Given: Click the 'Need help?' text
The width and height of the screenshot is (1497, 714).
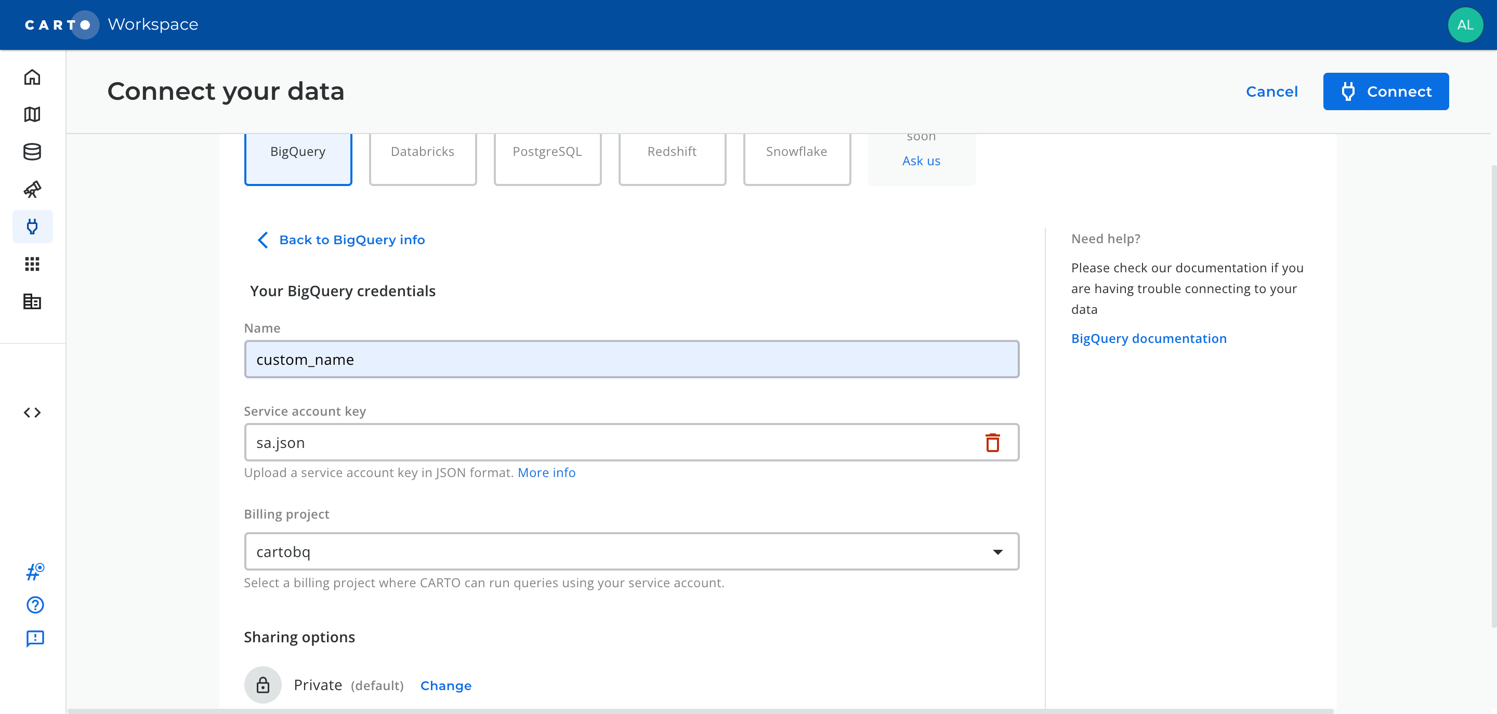Looking at the screenshot, I should (x=1105, y=239).
